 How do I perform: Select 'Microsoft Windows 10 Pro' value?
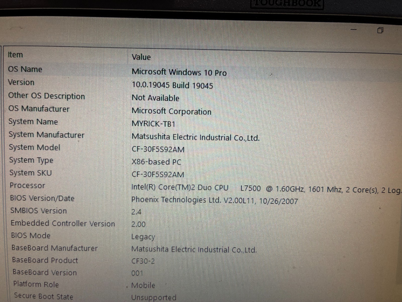click(x=179, y=72)
